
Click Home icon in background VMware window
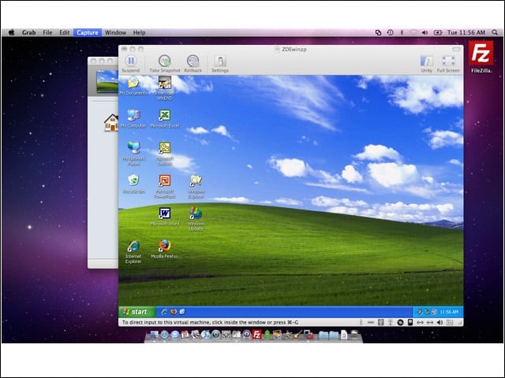click(111, 123)
